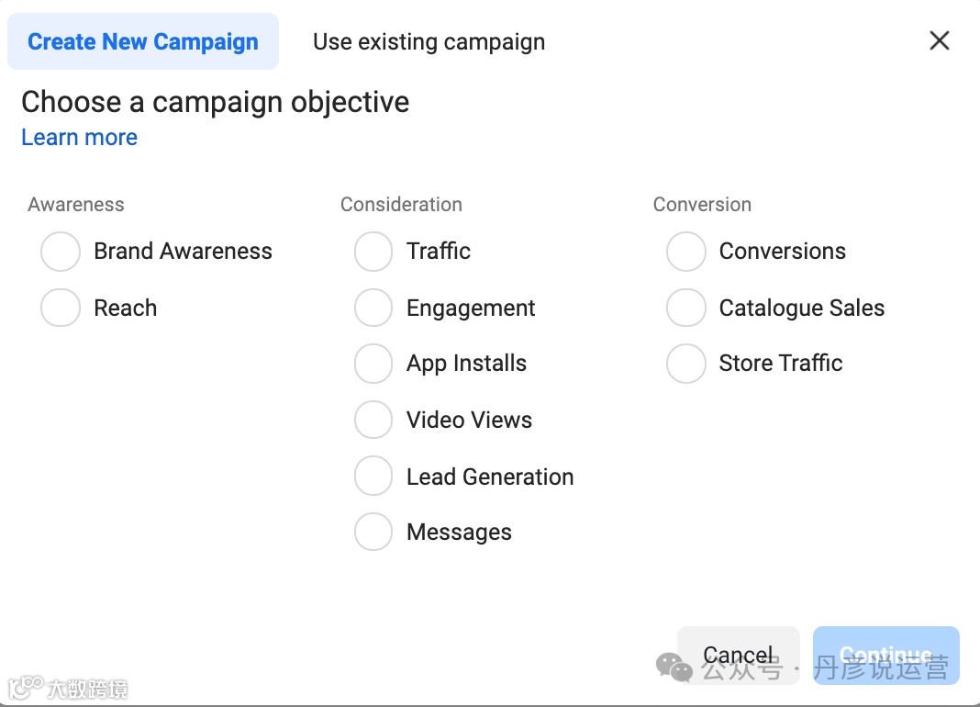This screenshot has height=707, width=980.
Task: Select the Messages radio button
Action: (373, 532)
